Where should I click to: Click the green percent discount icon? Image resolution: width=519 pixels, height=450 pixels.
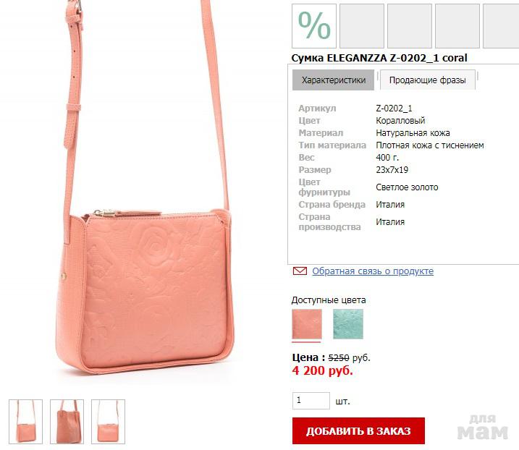point(313,26)
